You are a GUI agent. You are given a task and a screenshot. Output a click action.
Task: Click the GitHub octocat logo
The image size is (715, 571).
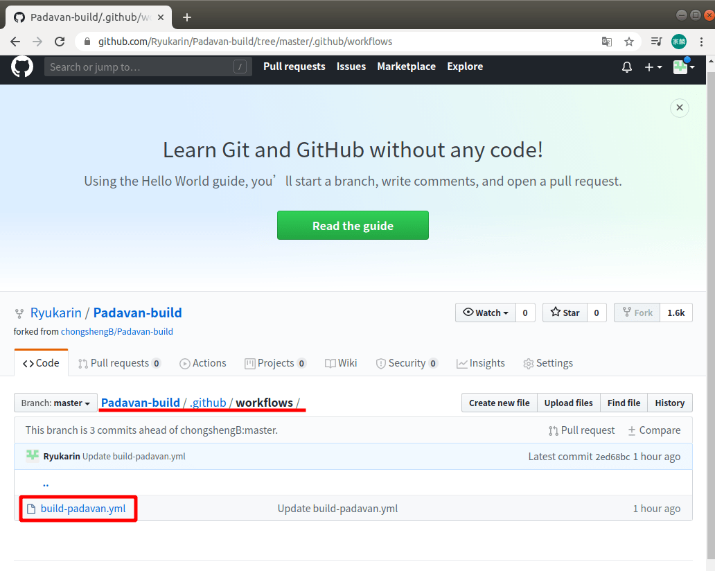[22, 67]
